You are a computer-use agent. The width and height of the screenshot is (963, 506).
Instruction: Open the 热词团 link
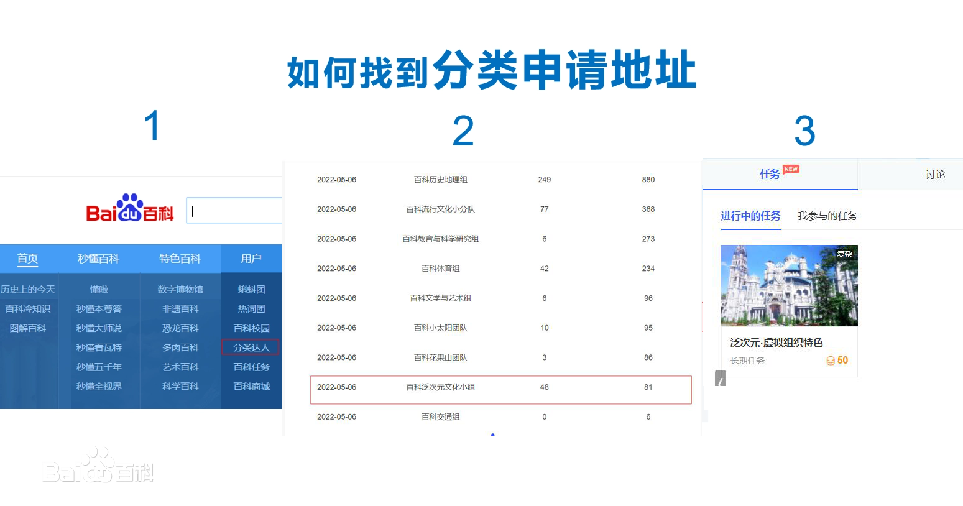252,309
